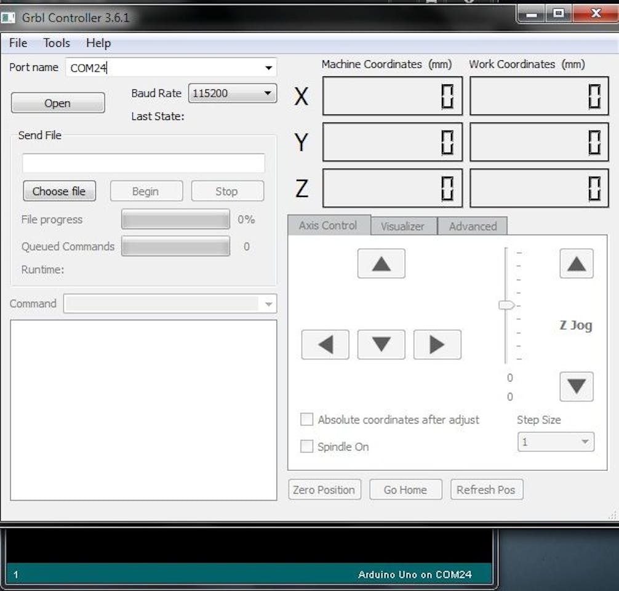
Task: Click the Grbl Controller title bar icon
Action: [8, 17]
